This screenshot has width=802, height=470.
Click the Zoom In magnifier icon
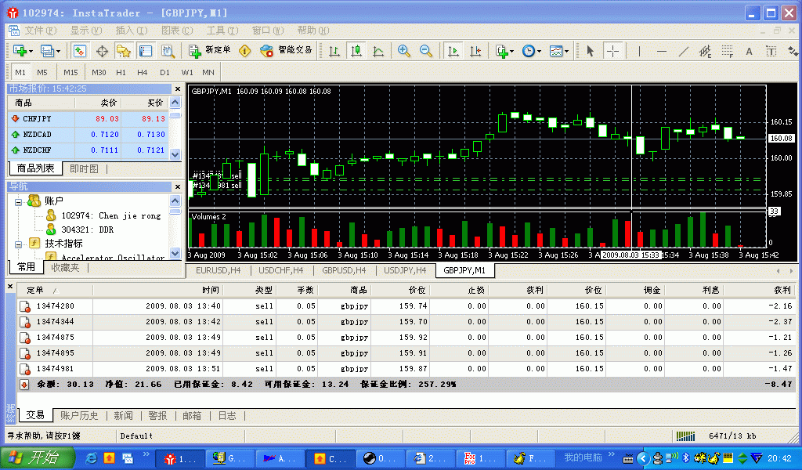(x=404, y=51)
